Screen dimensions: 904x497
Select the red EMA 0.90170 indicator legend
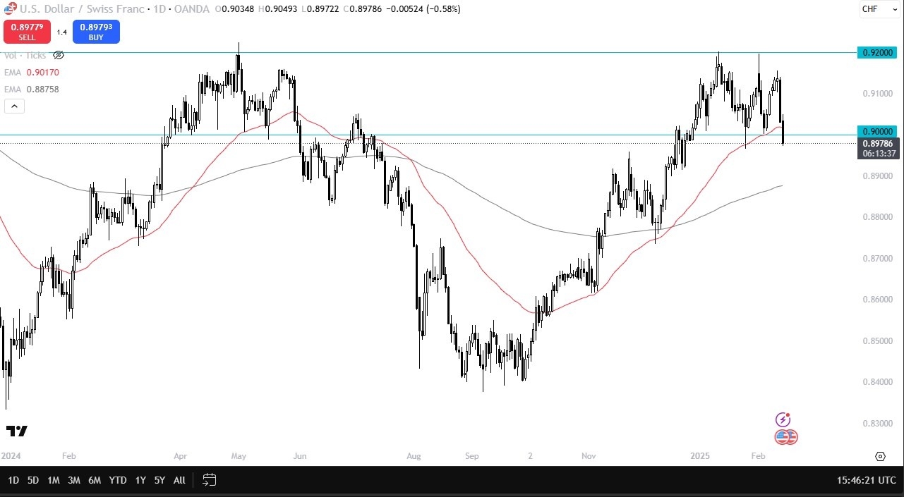coord(32,72)
